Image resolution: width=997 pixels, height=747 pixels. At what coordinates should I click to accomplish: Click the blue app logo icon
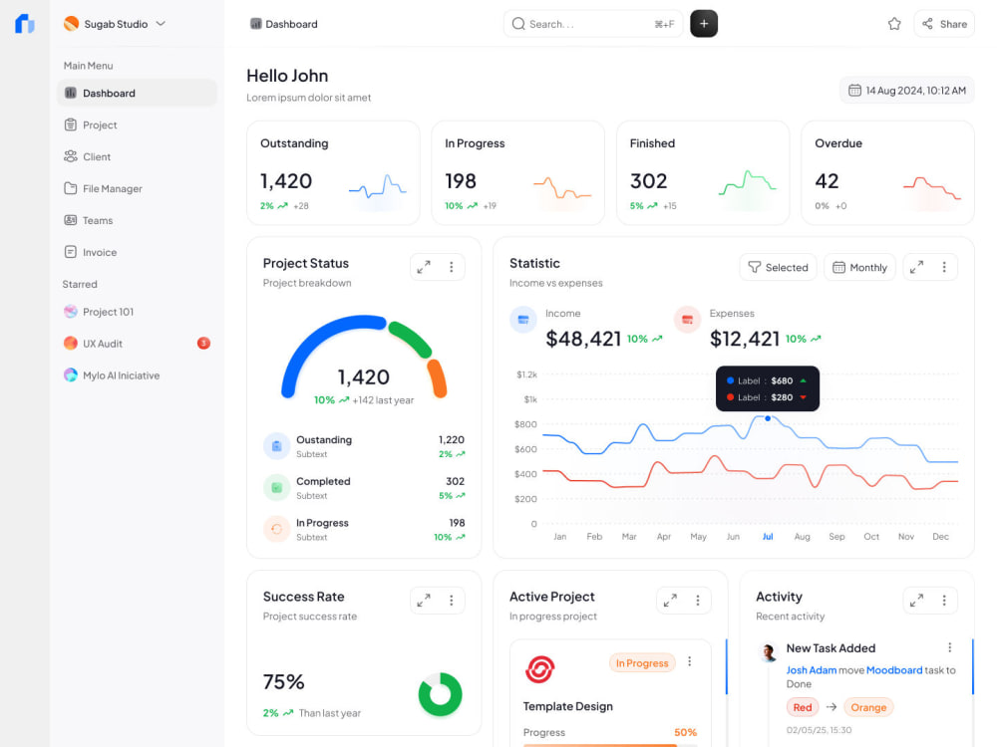pyautogui.click(x=24, y=24)
